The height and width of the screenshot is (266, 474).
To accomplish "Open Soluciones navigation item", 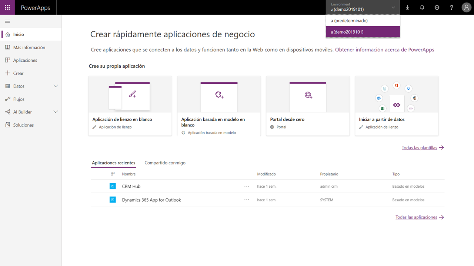I will tap(31, 125).
